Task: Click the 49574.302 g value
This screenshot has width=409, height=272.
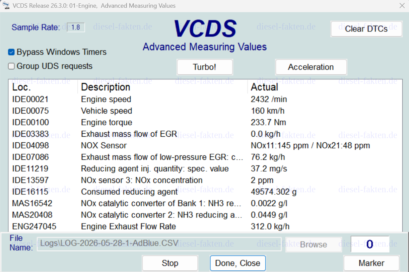Action: point(274,192)
